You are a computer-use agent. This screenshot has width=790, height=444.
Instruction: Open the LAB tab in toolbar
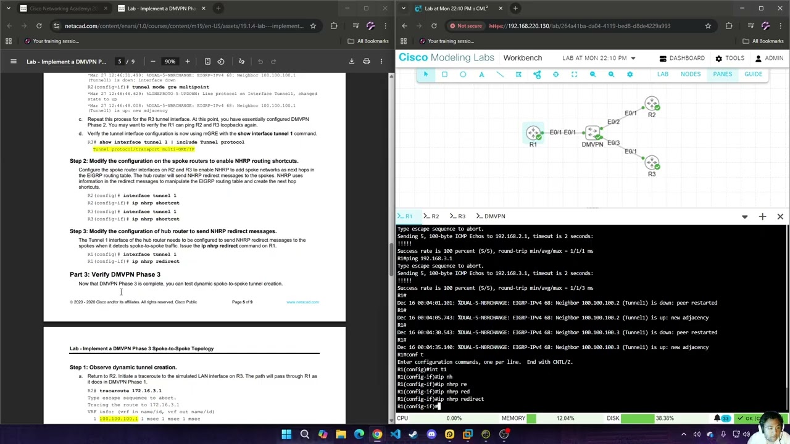click(x=662, y=74)
